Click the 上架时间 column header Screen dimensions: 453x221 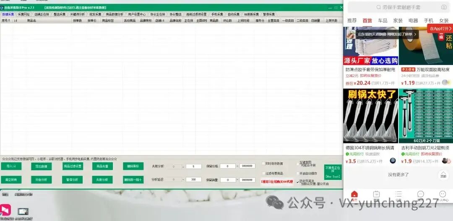(243, 21)
